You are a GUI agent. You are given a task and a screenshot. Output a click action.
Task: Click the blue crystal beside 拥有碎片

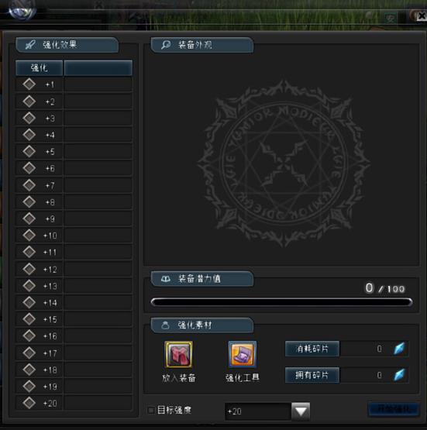point(399,375)
